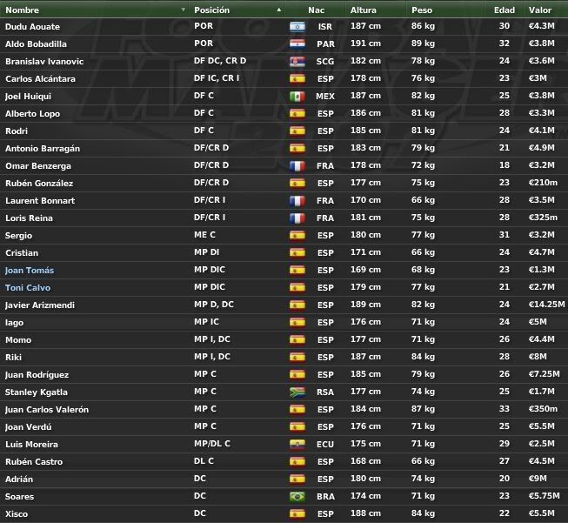Click the Spain flag icon for Rubén González
This screenshot has width=568, height=523.
[x=297, y=184]
